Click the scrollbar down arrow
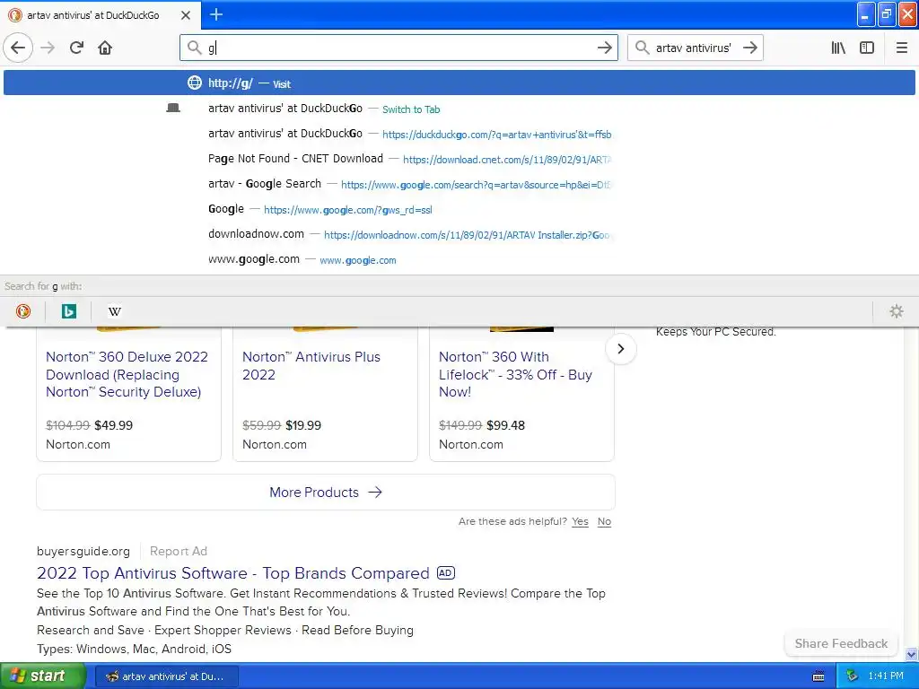 pos(911,654)
